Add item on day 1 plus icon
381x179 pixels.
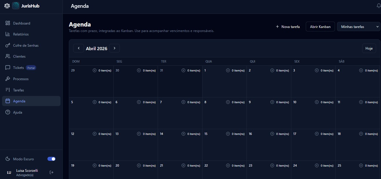(x=228, y=70)
